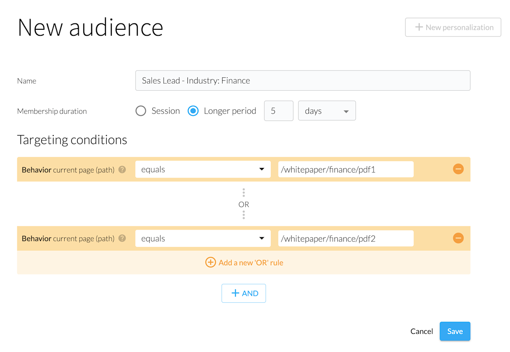Screen dimensions: 510x352
Task: Remove the pdf2 rule with minus icon
Action: [458, 238]
